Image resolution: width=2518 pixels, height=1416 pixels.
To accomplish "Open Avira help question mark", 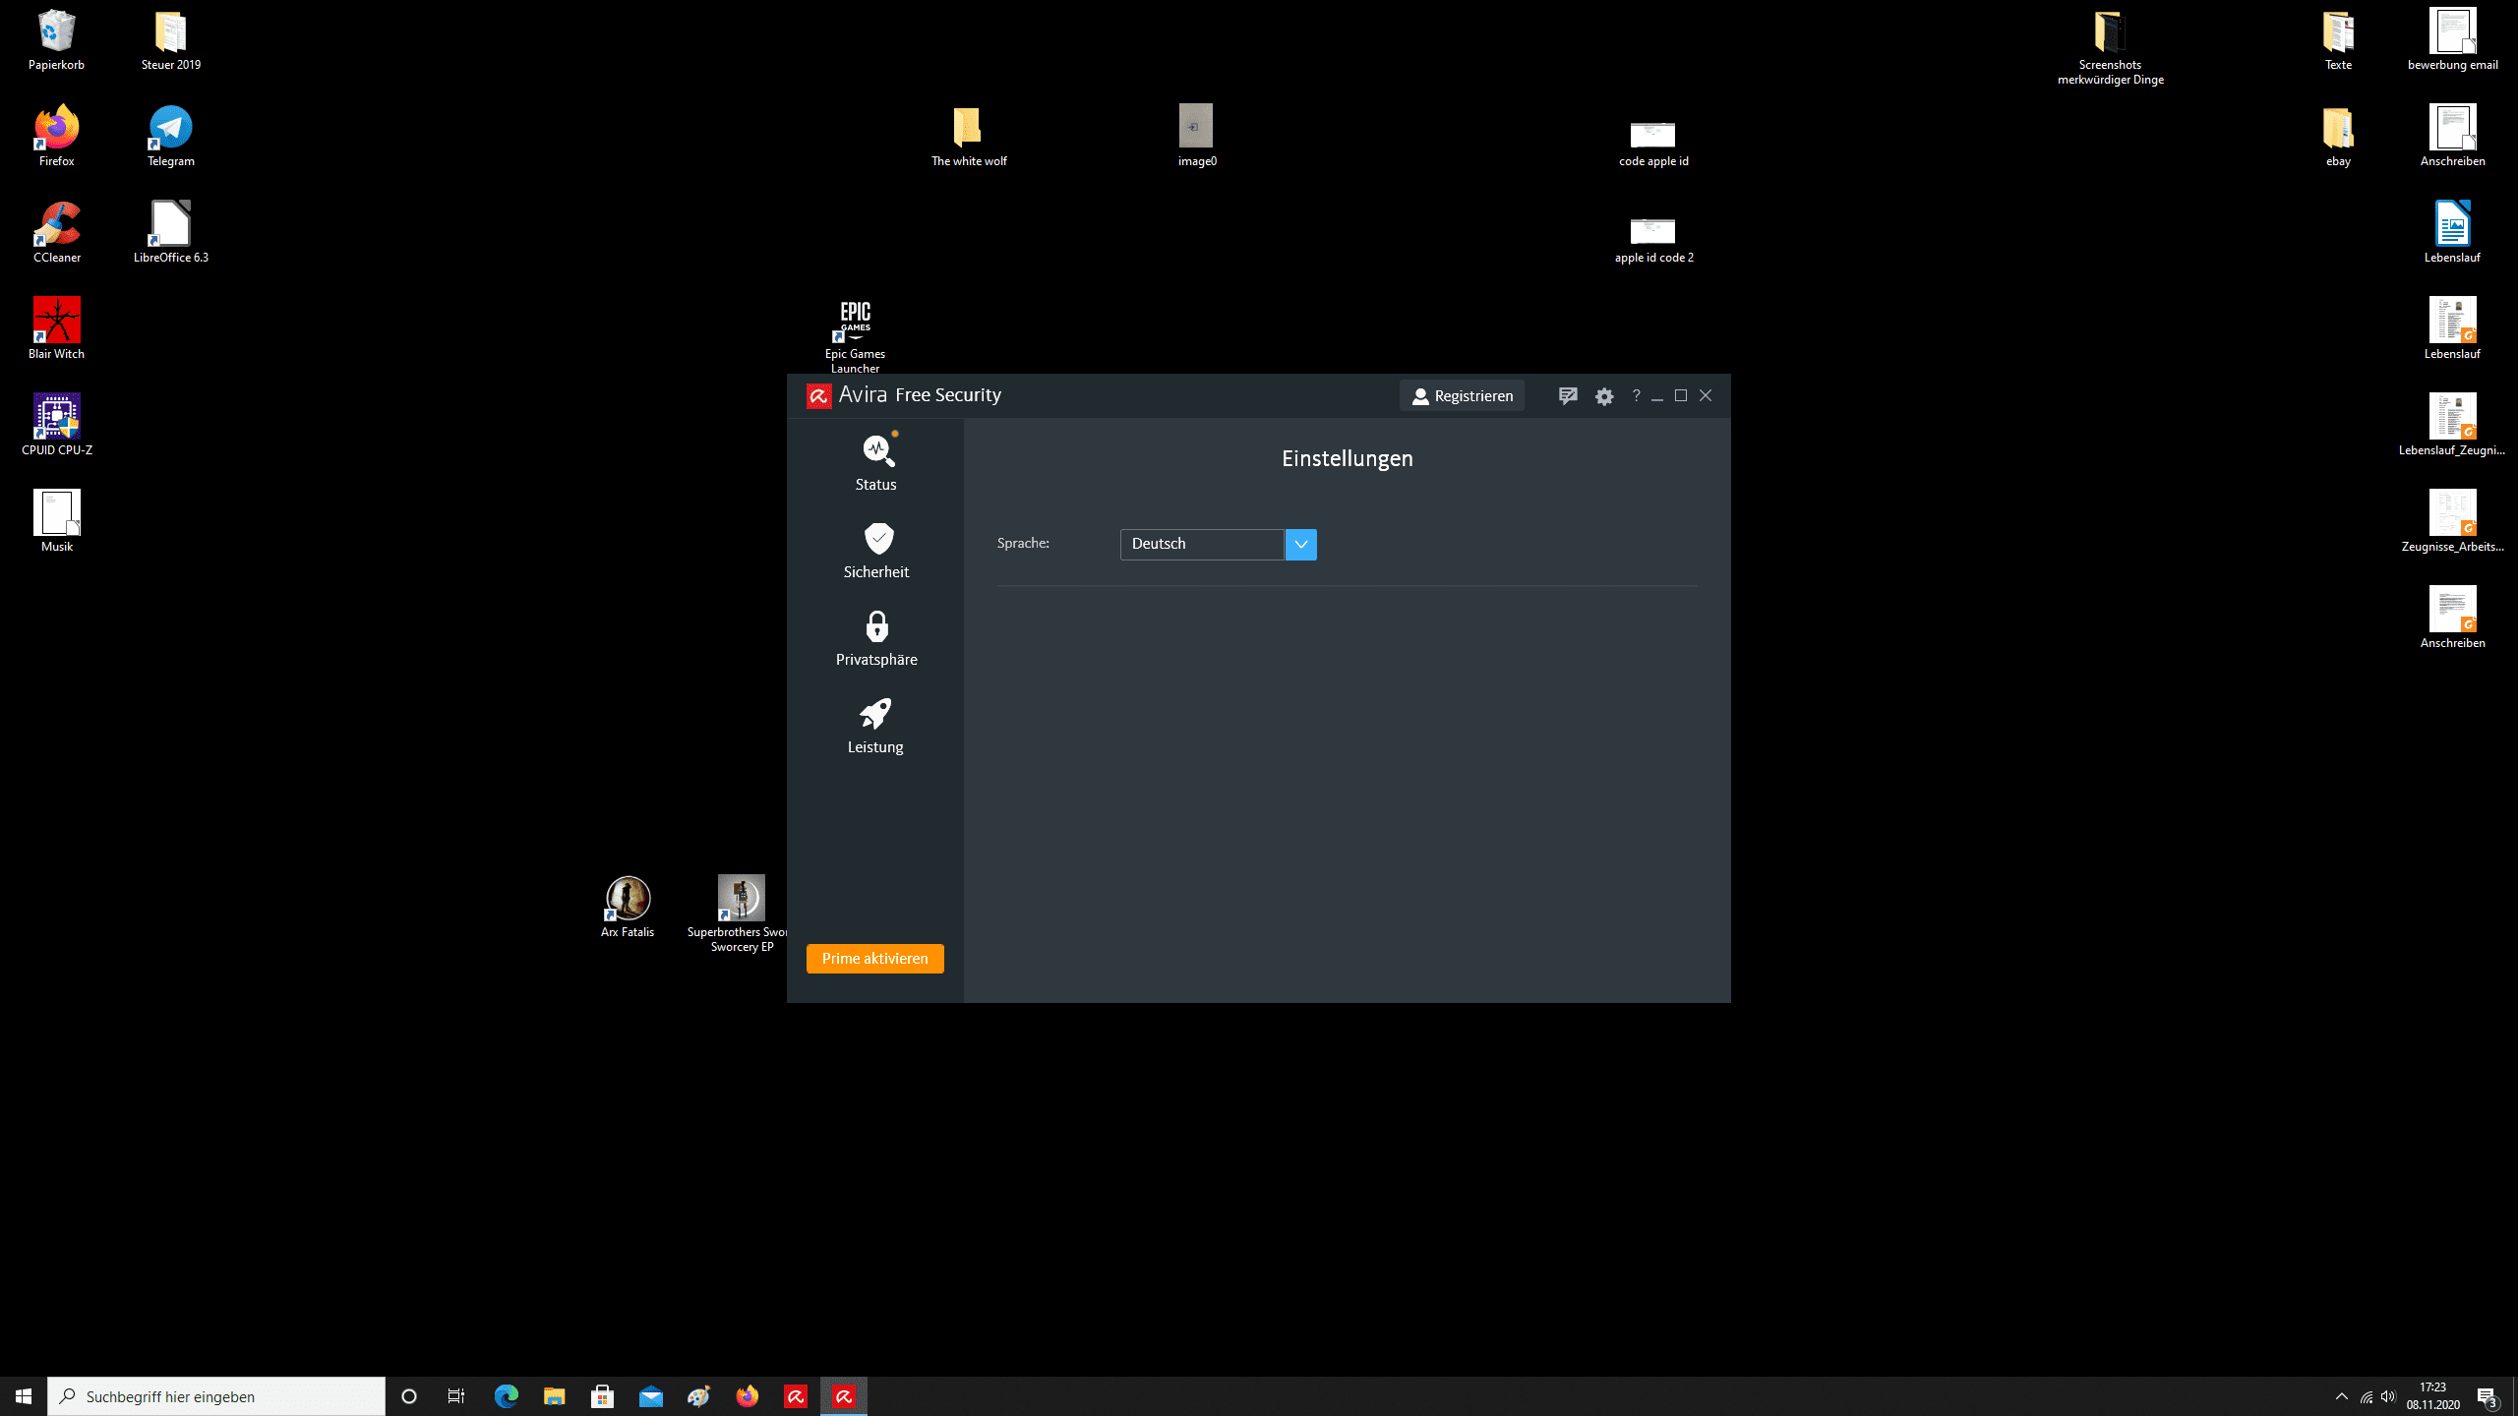I will [x=1636, y=395].
